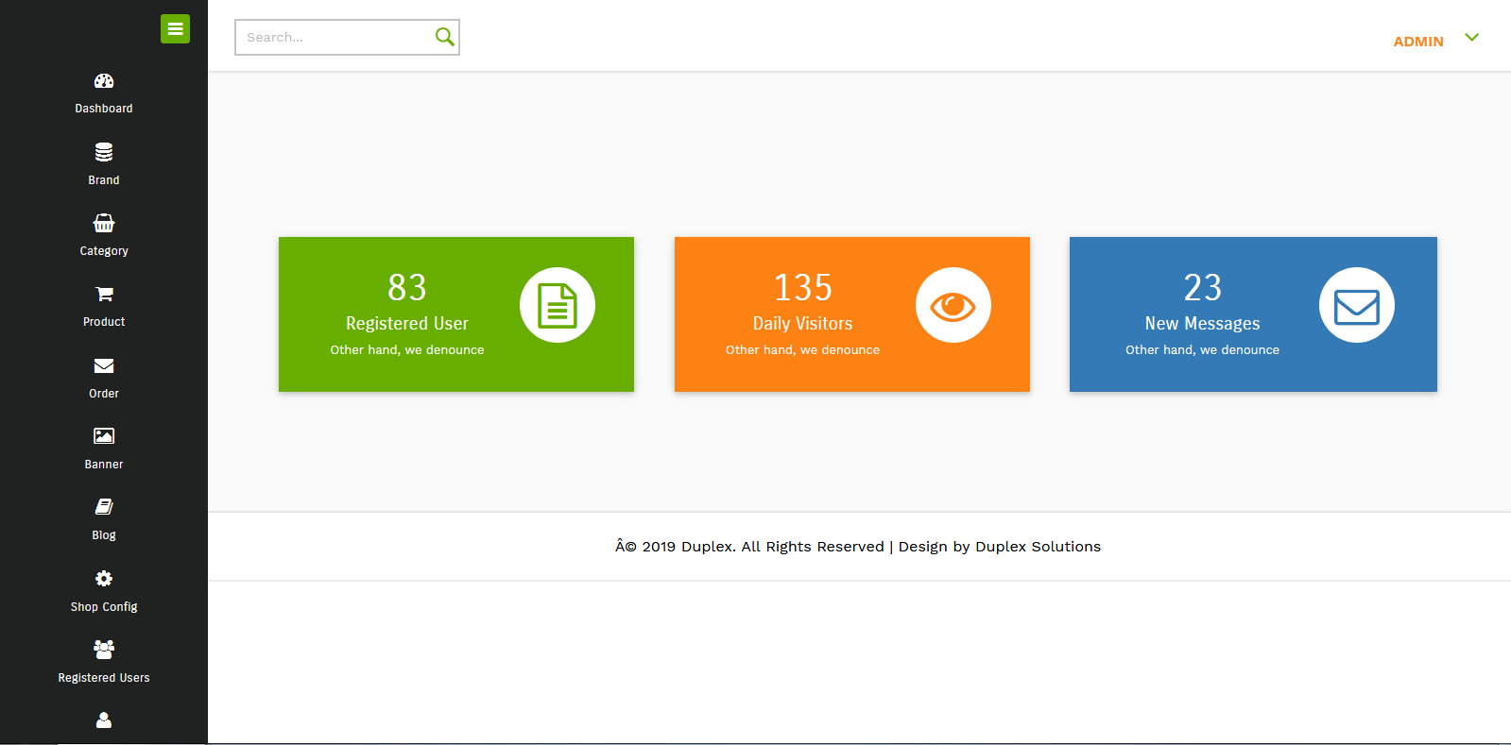This screenshot has height=745, width=1511.
Task: Select Brand menu label
Action: click(x=104, y=180)
